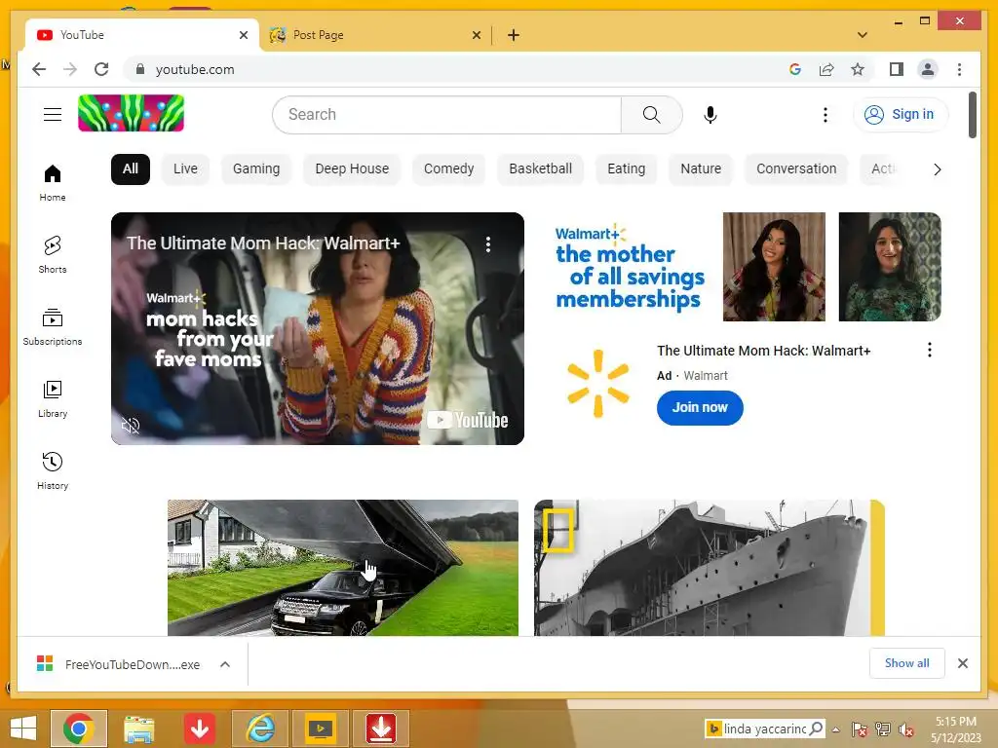Switch to the YouTube tab

tap(141, 35)
